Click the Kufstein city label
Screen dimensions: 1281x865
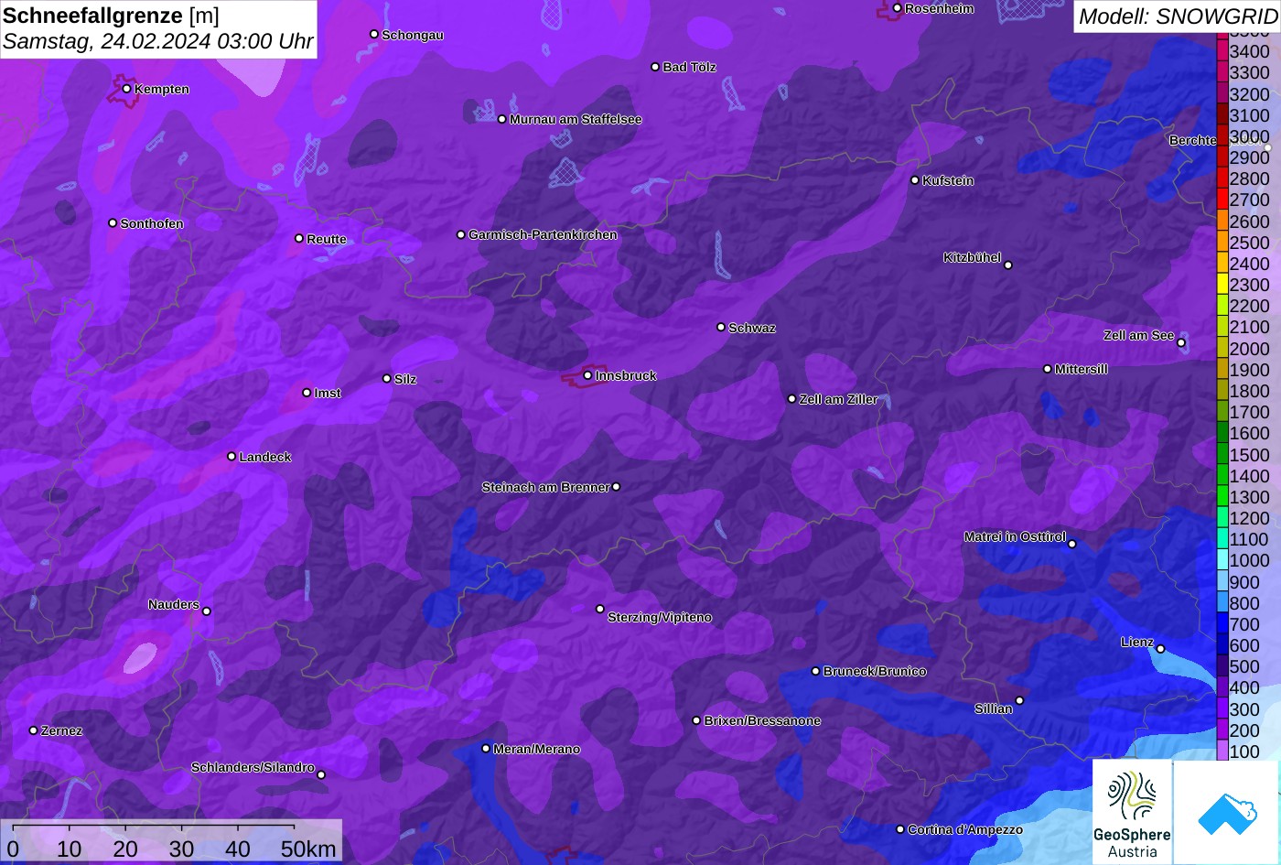pos(948,180)
